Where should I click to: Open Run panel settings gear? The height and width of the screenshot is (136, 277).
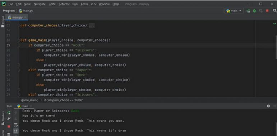point(268,106)
